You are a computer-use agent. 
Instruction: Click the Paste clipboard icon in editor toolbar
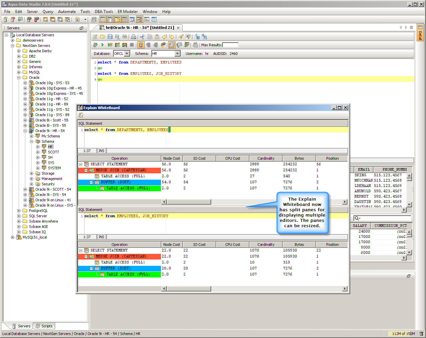pos(157,37)
